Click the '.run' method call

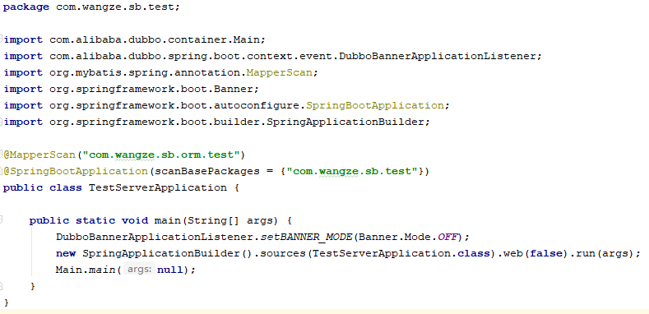click(x=582, y=253)
